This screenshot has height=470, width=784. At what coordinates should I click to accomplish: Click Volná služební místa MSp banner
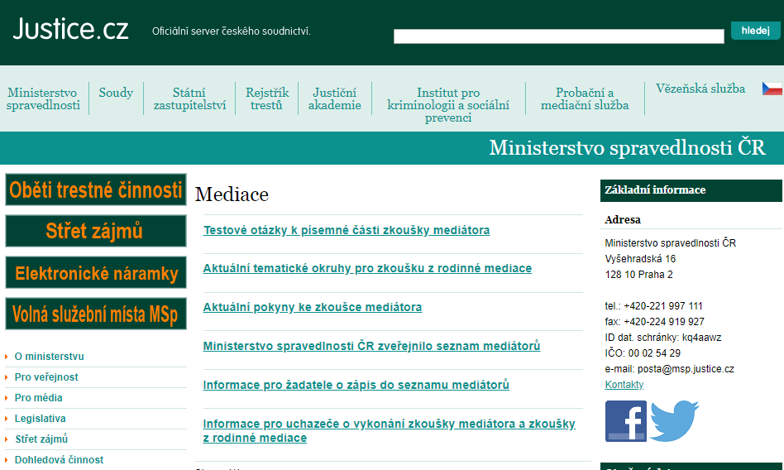(x=96, y=314)
